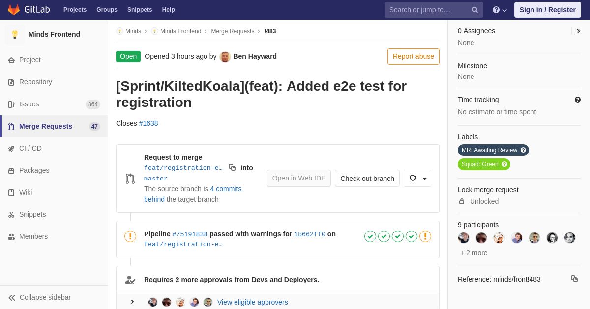Collapse the right sidebar with double chevron
Viewport: 590px width, 309px height.
pos(578,31)
